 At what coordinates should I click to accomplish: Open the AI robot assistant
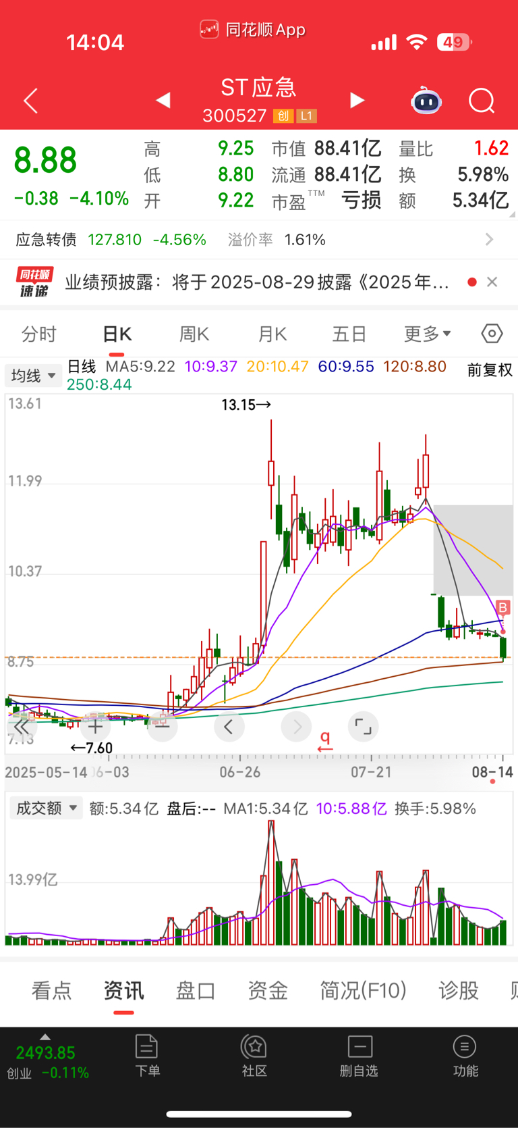coord(426,101)
